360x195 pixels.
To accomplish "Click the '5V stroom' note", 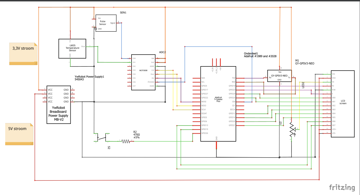I will (20, 134).
